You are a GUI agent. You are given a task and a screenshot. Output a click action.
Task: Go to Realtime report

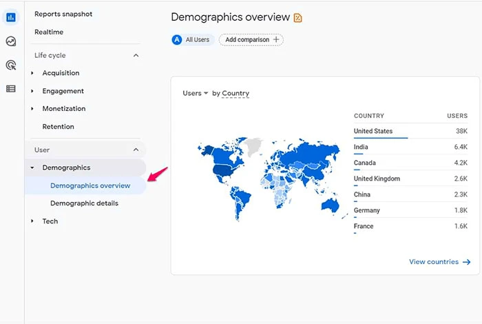click(x=48, y=32)
